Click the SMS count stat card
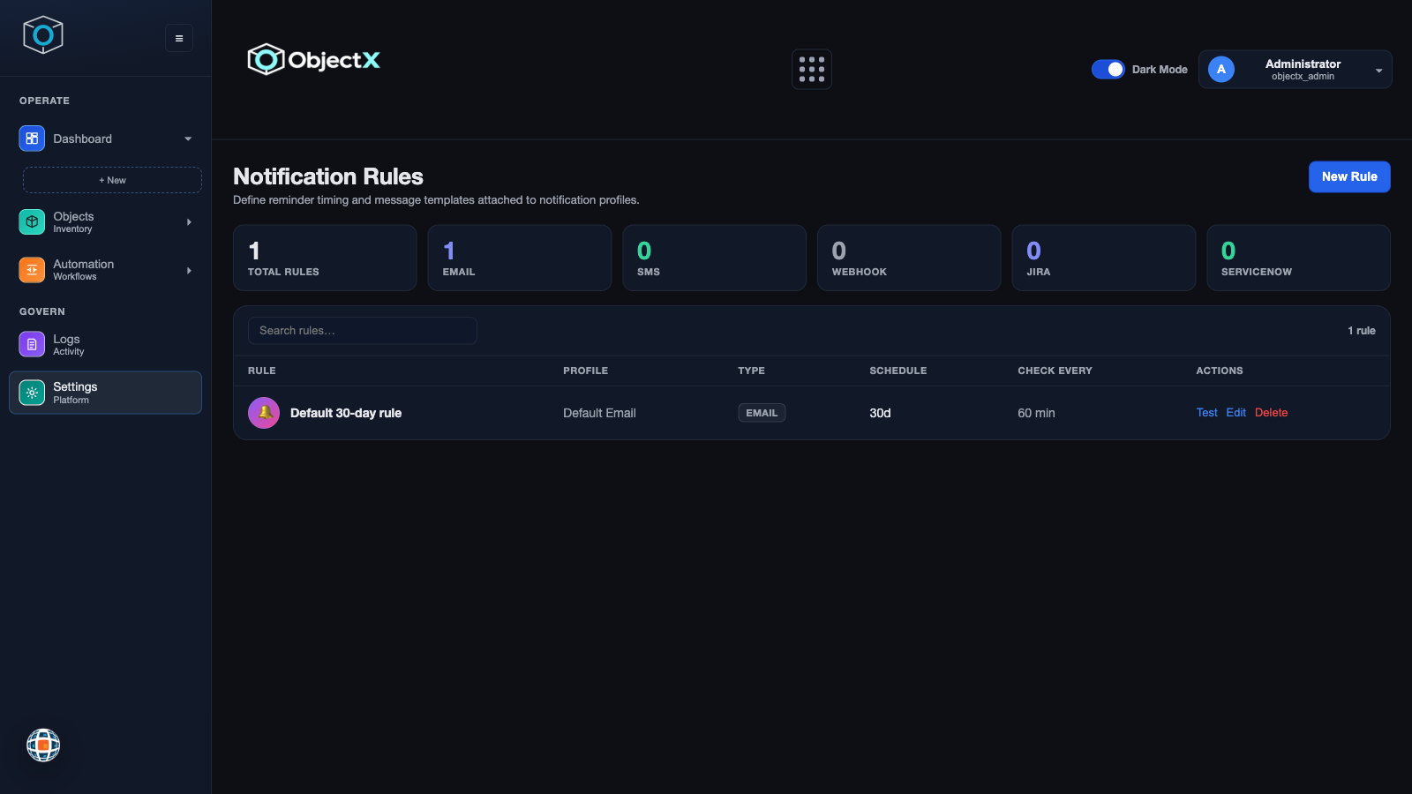 click(715, 258)
